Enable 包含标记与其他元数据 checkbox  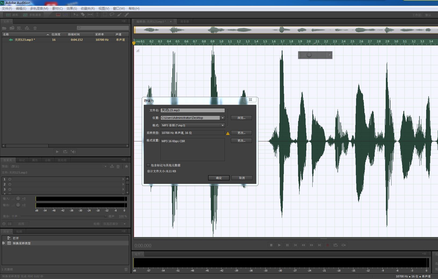(148, 165)
